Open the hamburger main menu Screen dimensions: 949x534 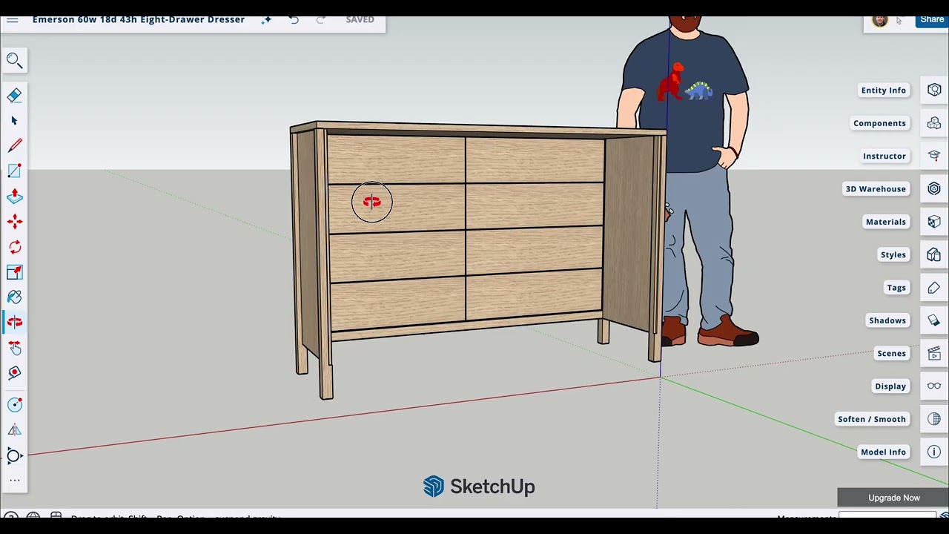coord(12,20)
